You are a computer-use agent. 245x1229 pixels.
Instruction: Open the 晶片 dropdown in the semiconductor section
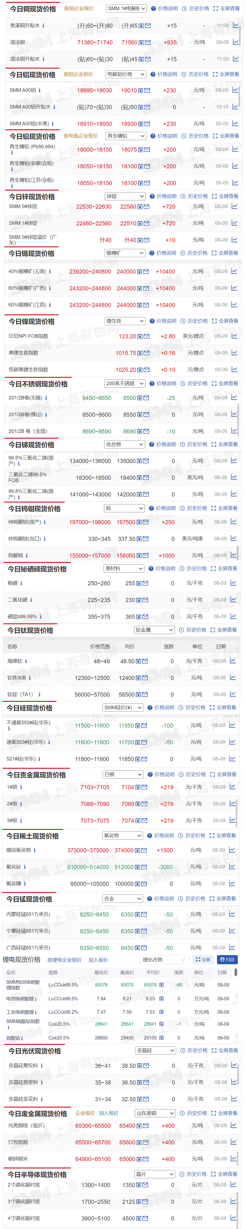tap(155, 1174)
